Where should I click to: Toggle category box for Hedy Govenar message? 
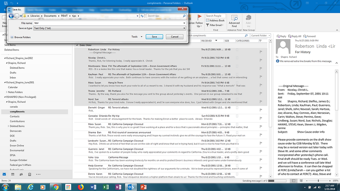237,166
